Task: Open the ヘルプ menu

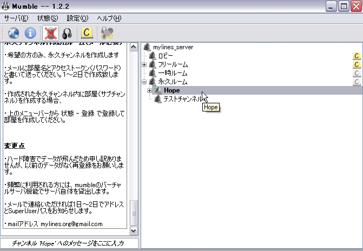Action: (x=109, y=18)
